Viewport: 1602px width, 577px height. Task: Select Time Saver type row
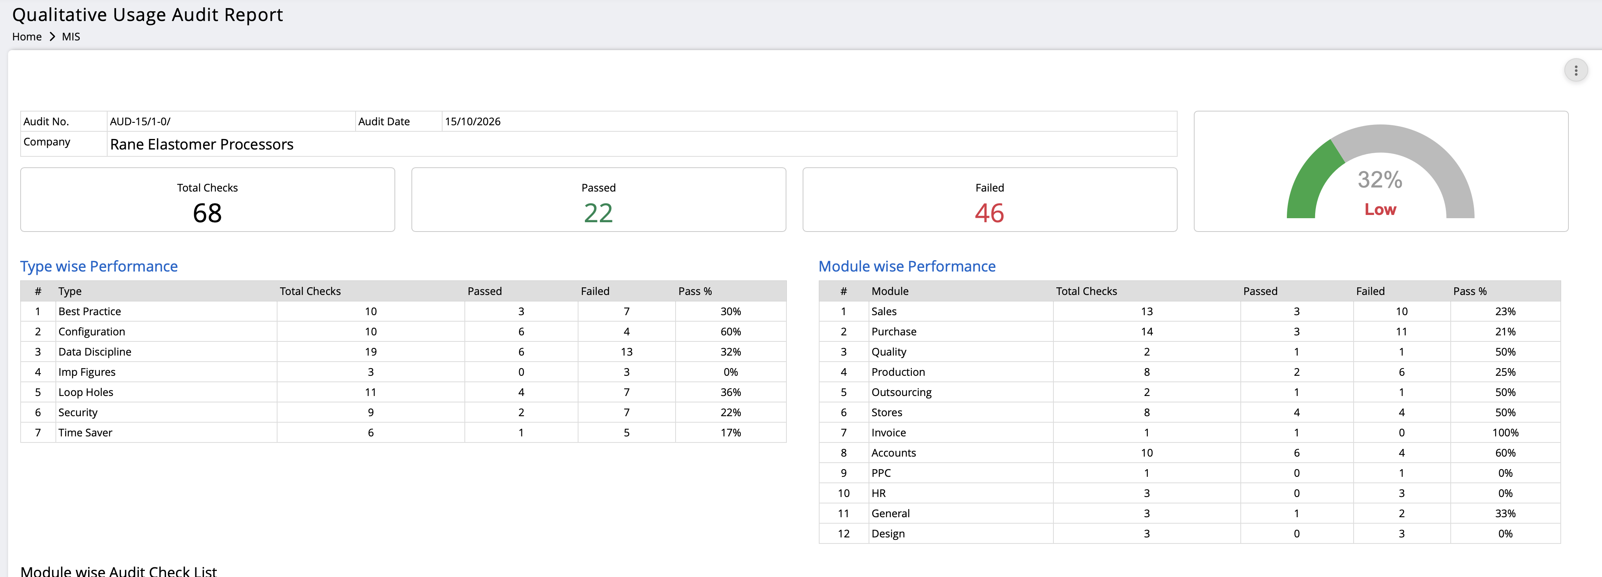coord(403,432)
